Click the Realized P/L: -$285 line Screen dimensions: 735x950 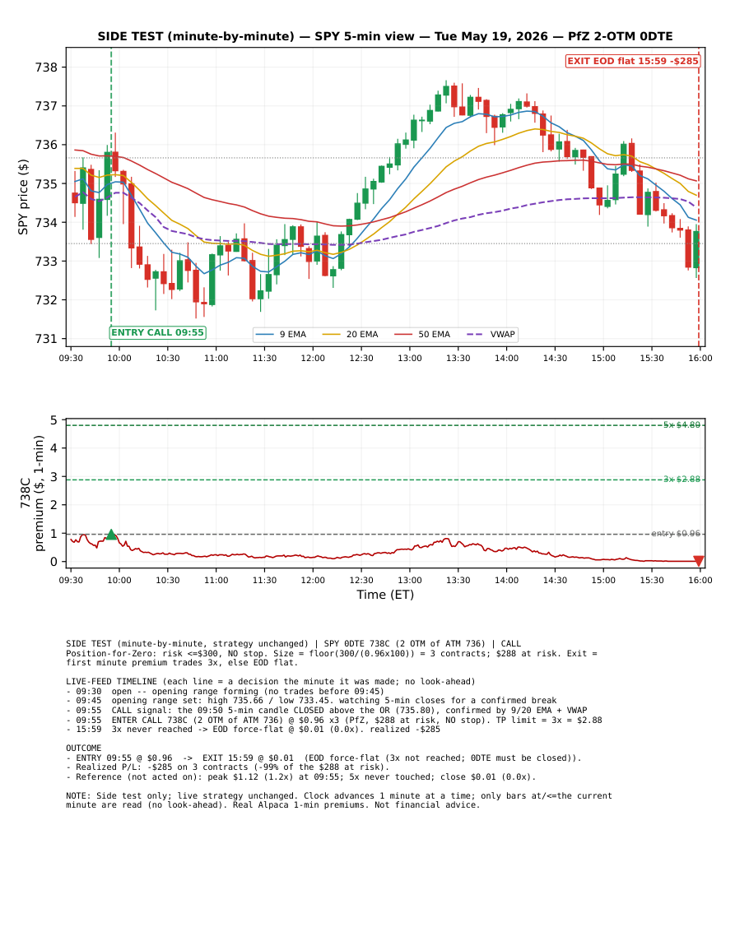[227, 767]
